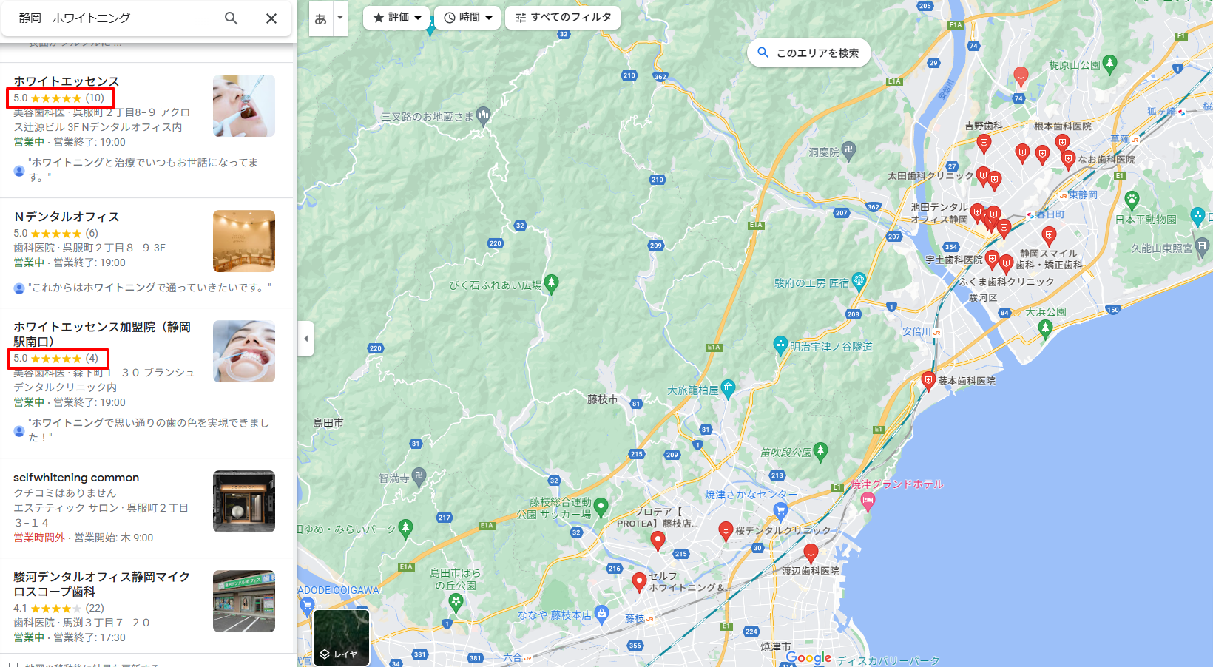Open the 時間 hours filter dropdown

click(468, 18)
